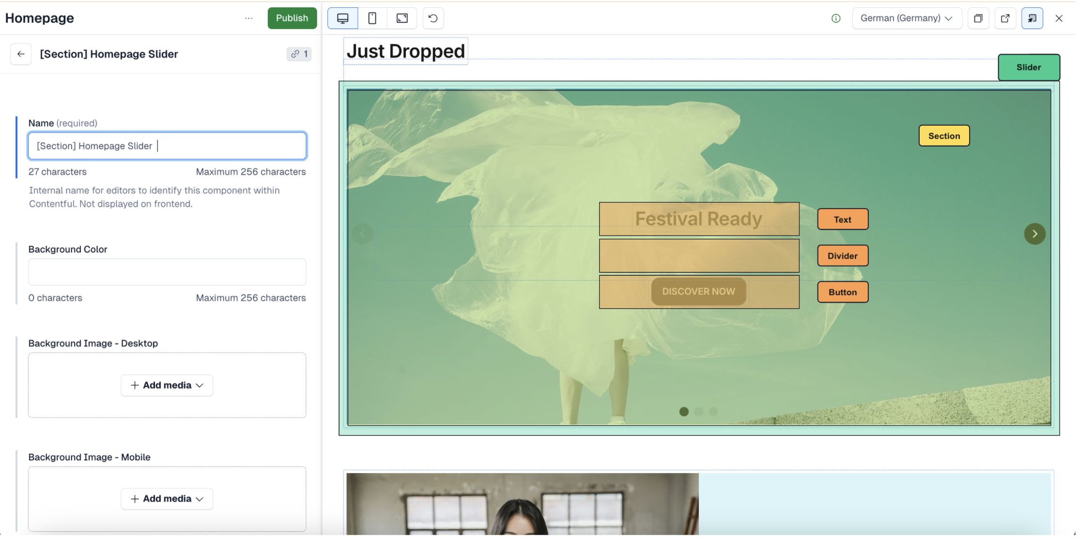This screenshot has width=1080, height=538.
Task: Open the German (Germany) locale dropdown
Action: click(x=906, y=18)
